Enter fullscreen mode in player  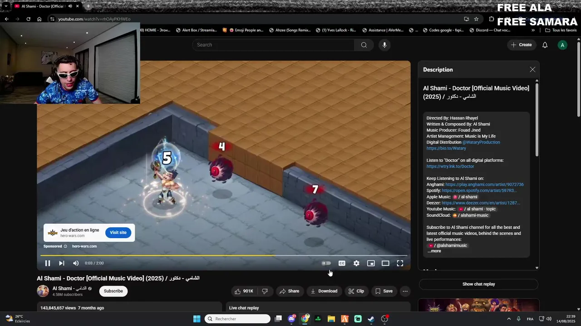[x=400, y=263]
